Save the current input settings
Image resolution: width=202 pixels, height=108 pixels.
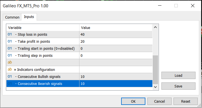[178, 86]
